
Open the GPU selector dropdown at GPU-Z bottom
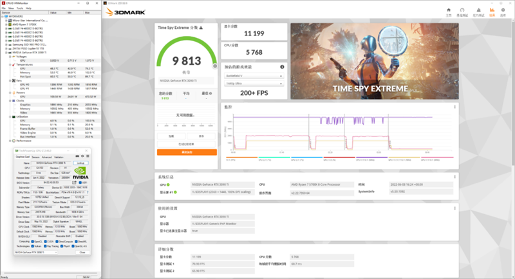tap(36, 252)
